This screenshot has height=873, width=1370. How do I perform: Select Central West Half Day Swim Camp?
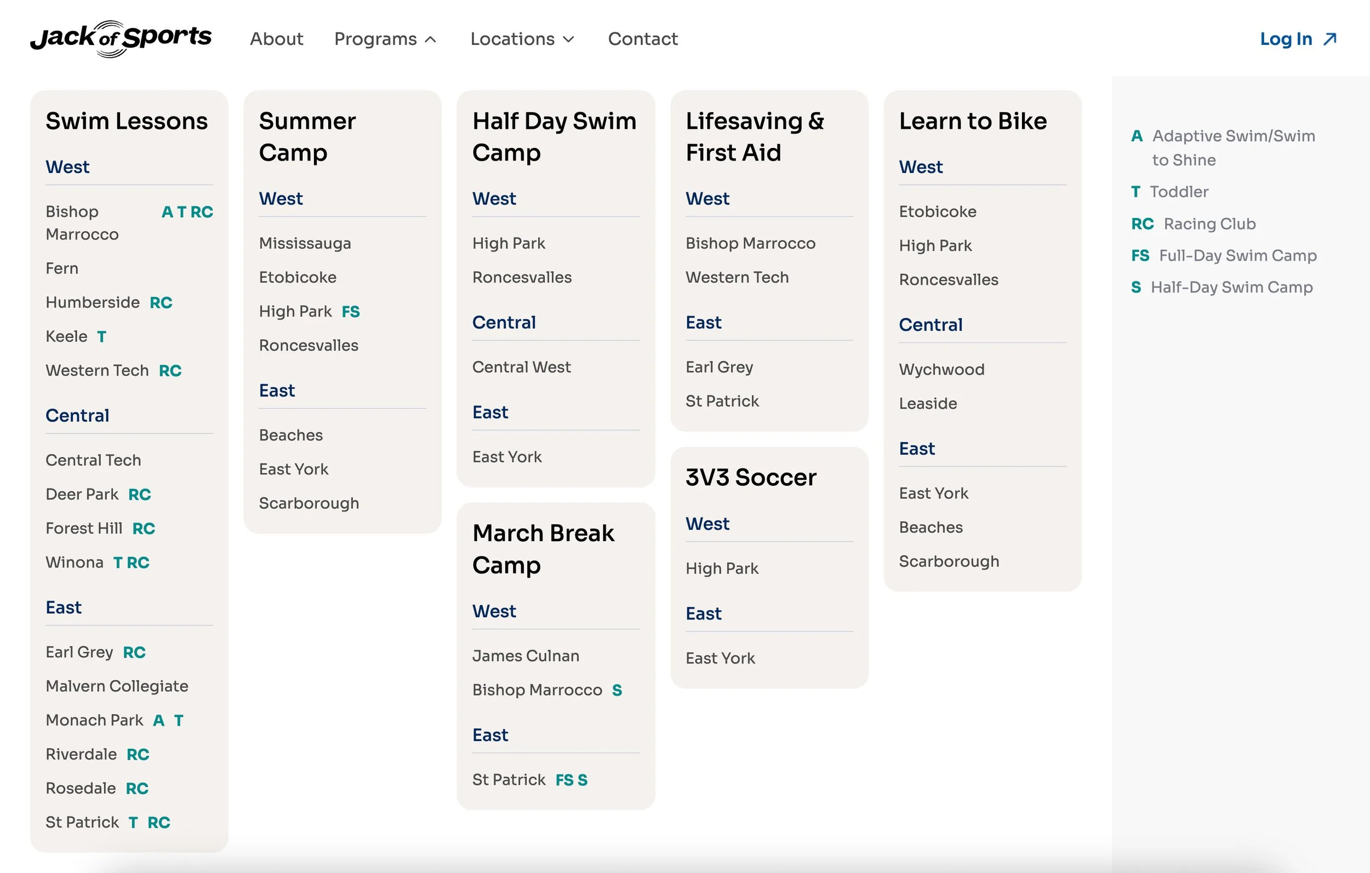(x=521, y=367)
